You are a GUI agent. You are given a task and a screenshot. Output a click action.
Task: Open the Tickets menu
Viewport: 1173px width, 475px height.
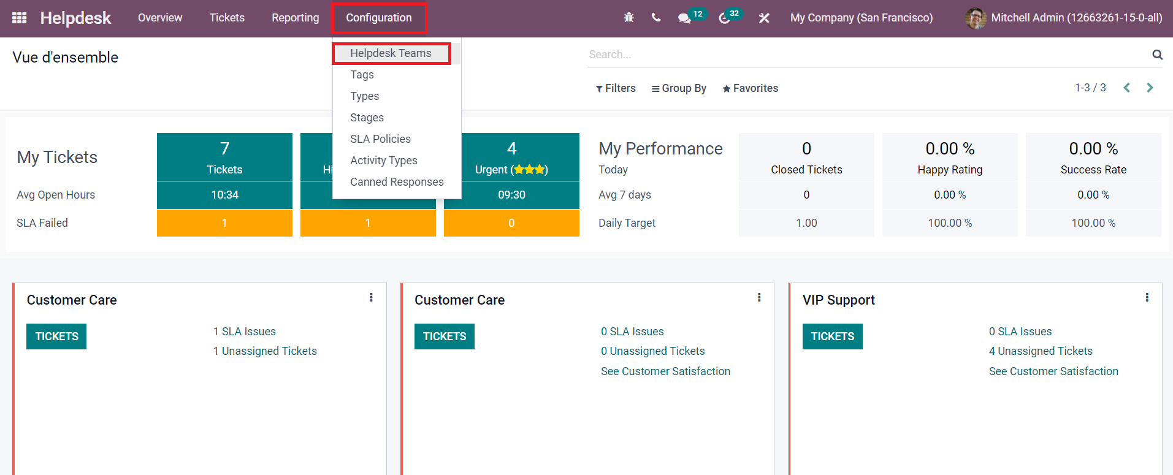(227, 18)
